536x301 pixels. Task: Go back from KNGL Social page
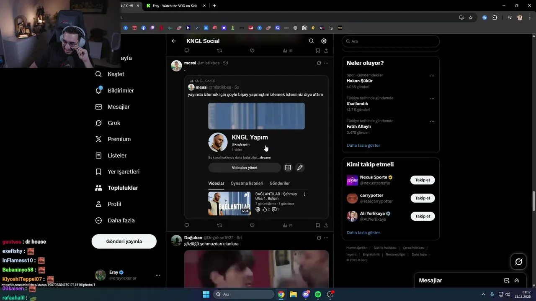click(174, 41)
